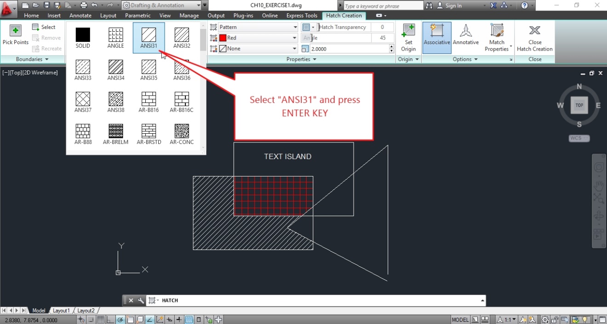The image size is (607, 324).
Task: Open the Parametric ribbon tab
Action: point(138,15)
